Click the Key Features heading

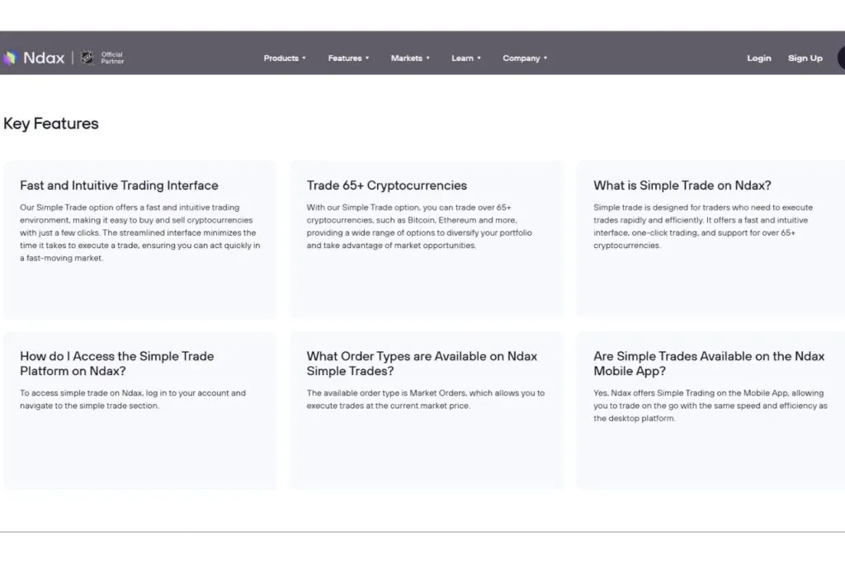tap(51, 124)
